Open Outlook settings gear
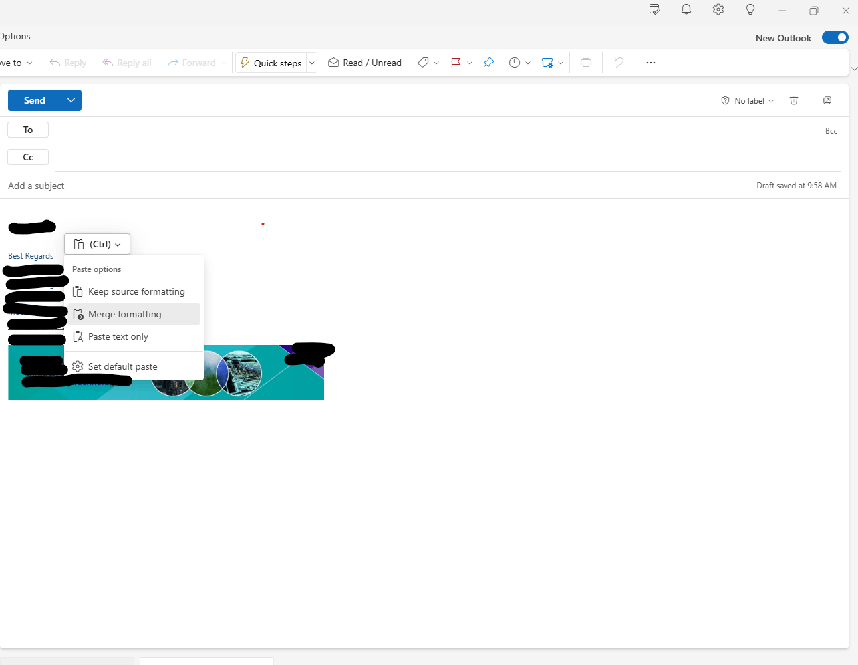858x665 pixels. 718,9
